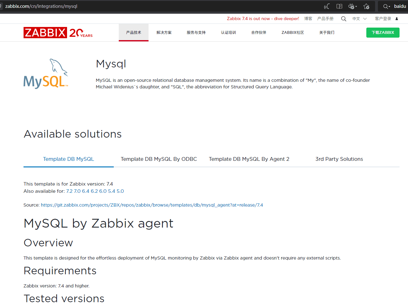Open site search magnifier in the Zabbix header
This screenshot has height=305, width=408.
click(344, 19)
